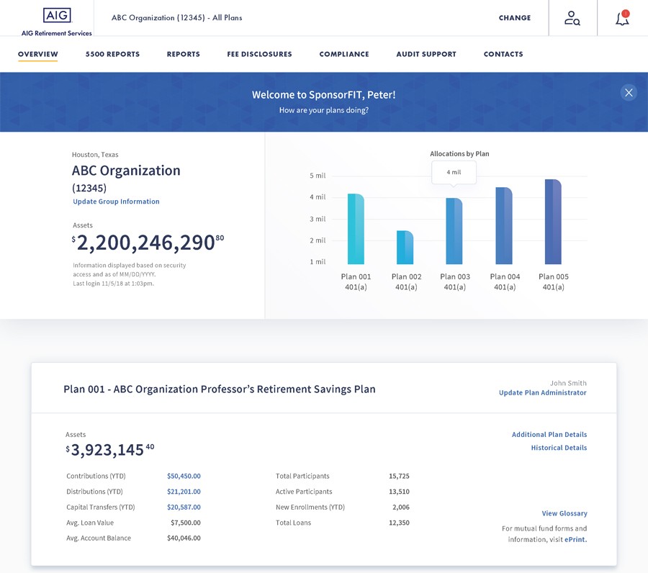Click the Distributions (YTD) amount $21,201.00
Viewport: 648px width, 573px height.
tap(184, 492)
